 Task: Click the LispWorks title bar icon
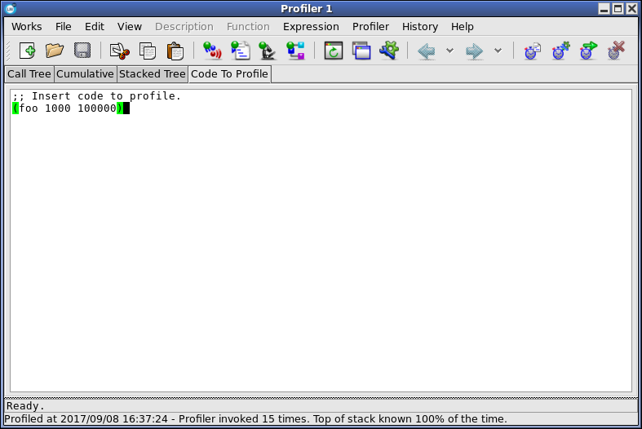coord(11,8)
